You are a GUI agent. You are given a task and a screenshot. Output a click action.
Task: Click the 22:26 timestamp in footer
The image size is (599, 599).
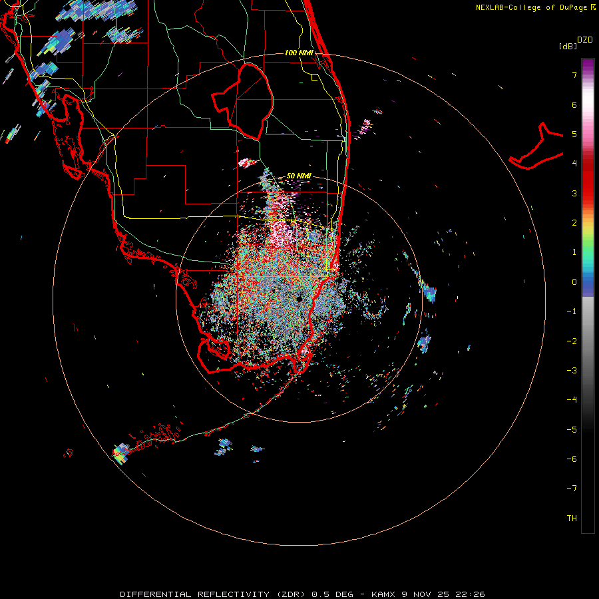click(x=469, y=594)
